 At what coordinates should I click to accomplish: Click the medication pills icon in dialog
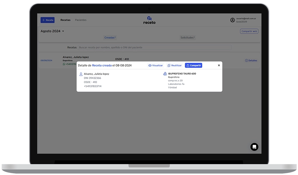point(165,73)
